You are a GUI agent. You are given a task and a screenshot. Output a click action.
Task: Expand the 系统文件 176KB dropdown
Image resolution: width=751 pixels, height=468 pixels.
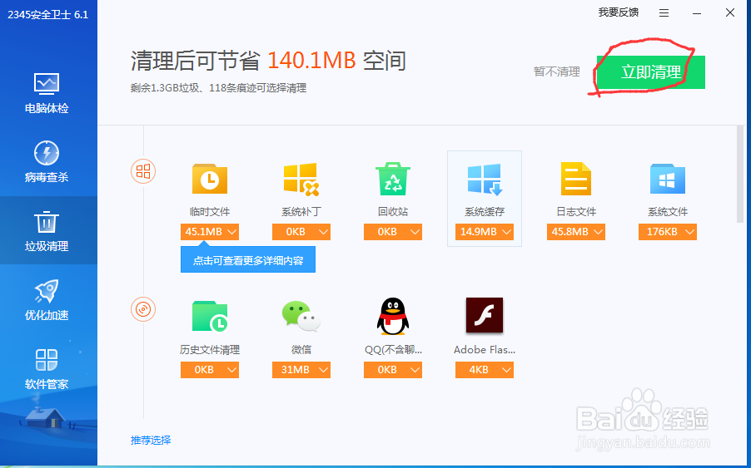[667, 232]
